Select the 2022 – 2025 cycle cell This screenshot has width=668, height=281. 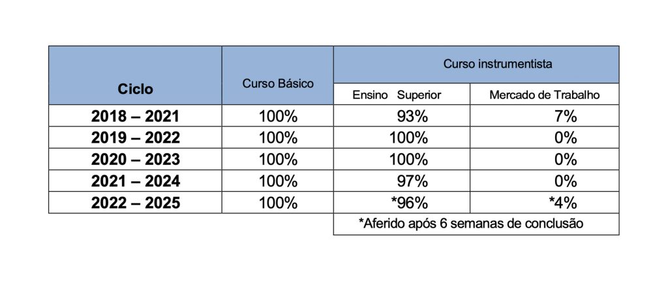click(x=135, y=203)
